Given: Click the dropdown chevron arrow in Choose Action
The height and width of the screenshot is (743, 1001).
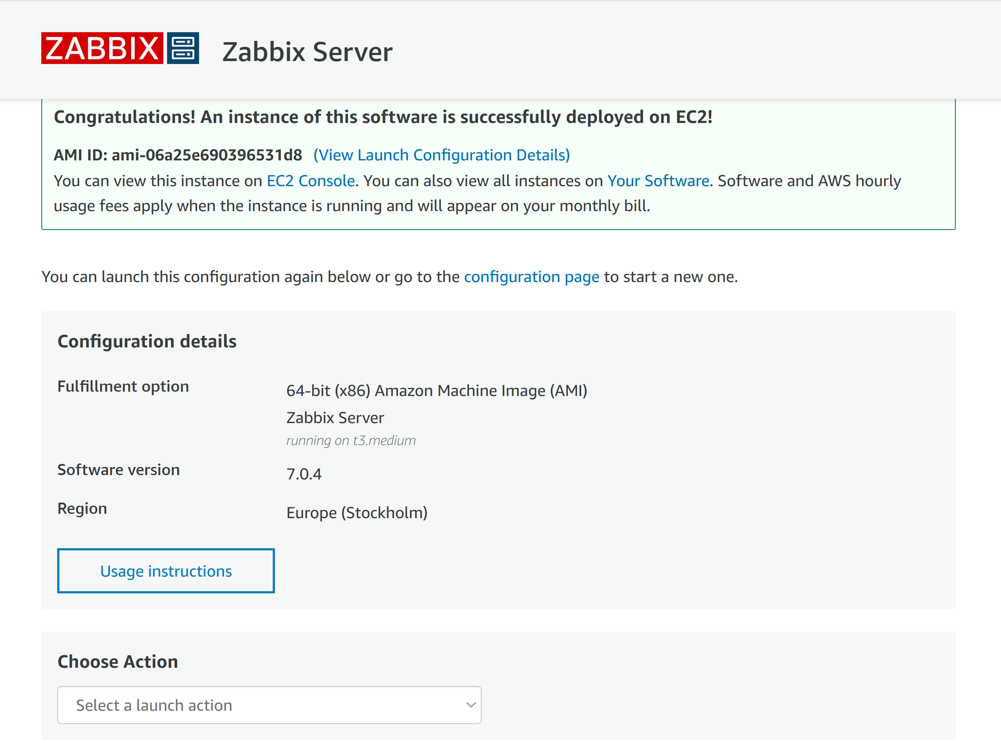Looking at the screenshot, I should pos(471,705).
